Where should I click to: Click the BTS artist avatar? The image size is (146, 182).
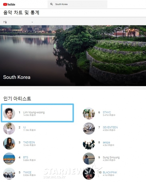[x=9, y=158]
